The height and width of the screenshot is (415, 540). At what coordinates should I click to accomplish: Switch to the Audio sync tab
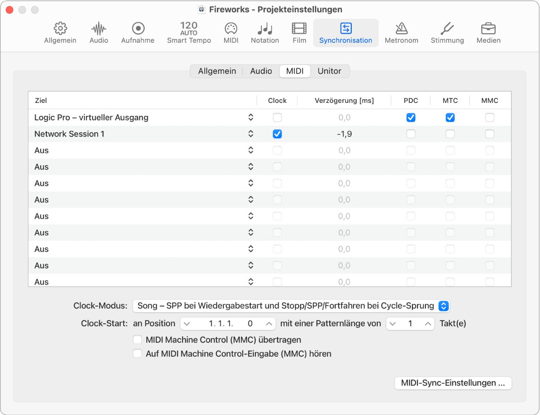click(261, 71)
